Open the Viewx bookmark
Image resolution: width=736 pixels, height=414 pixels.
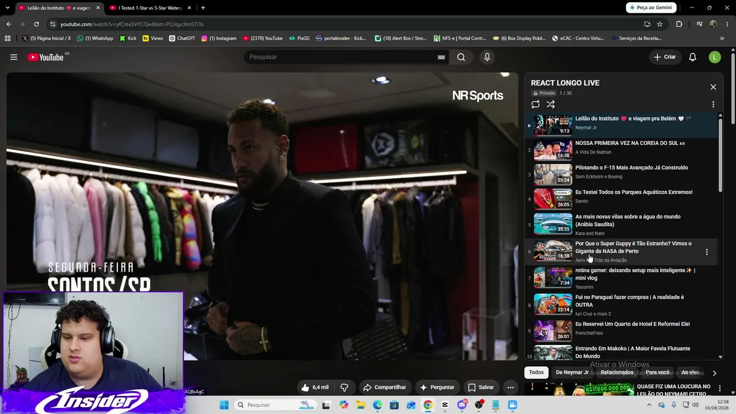point(152,39)
